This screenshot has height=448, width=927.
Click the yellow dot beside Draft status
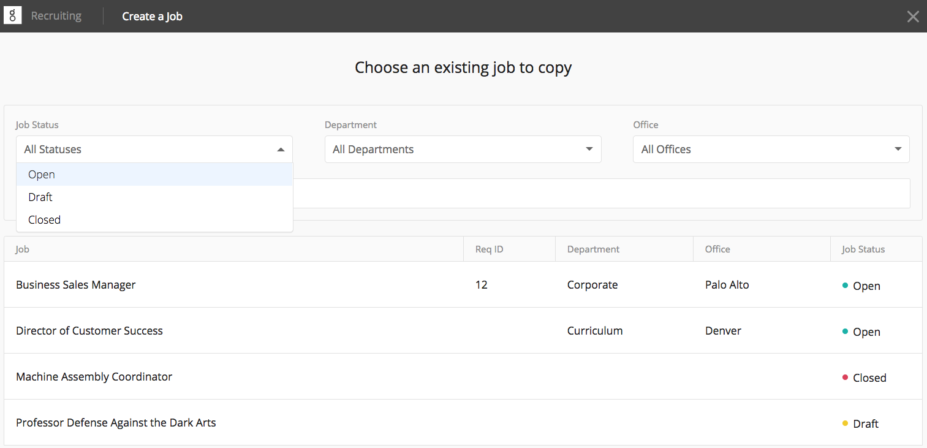click(846, 423)
